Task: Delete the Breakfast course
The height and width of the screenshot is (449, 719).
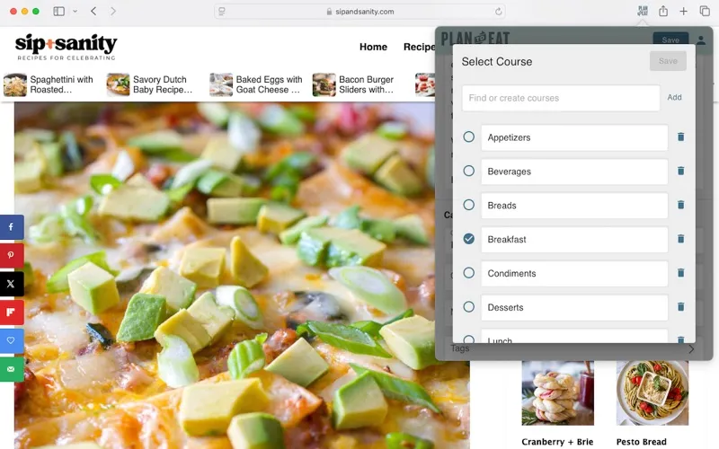Action: (681, 239)
